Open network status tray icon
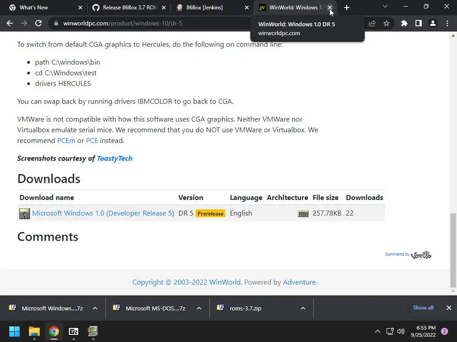The width and height of the screenshot is (457, 342). point(390,331)
